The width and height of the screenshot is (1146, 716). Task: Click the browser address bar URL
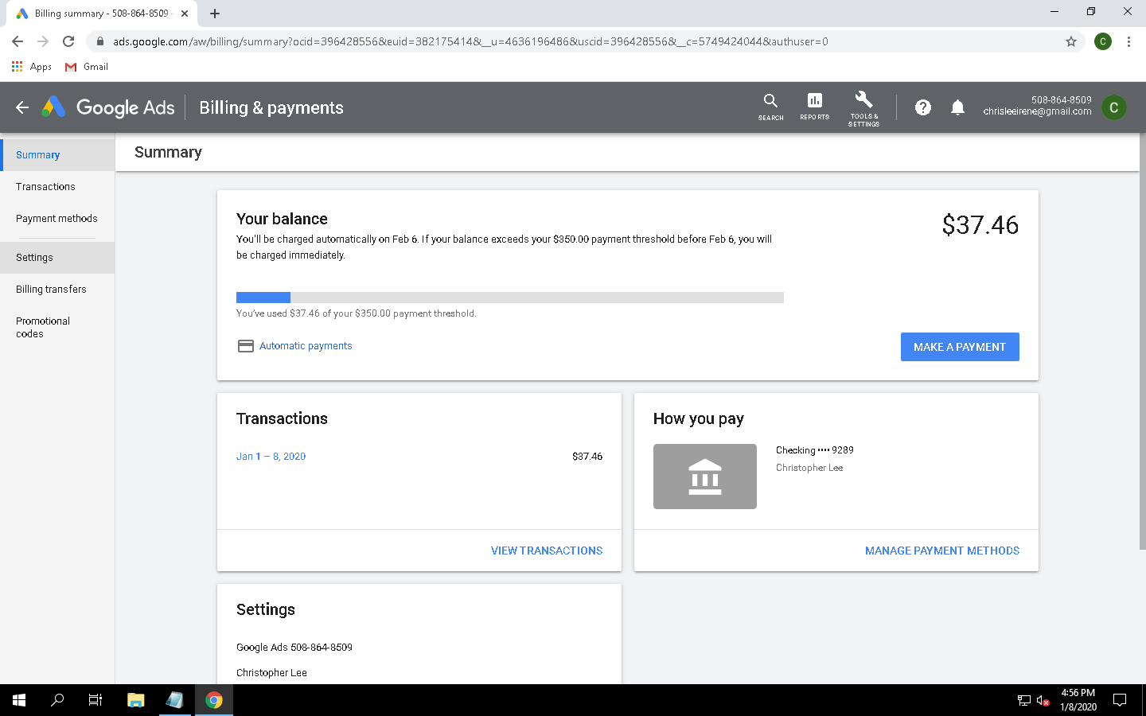tap(470, 41)
